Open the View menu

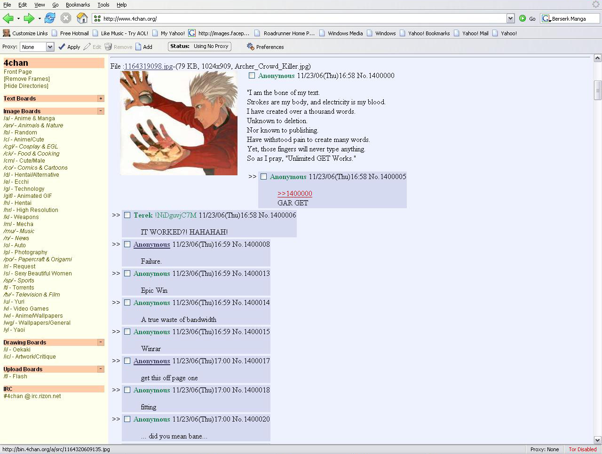[40, 5]
